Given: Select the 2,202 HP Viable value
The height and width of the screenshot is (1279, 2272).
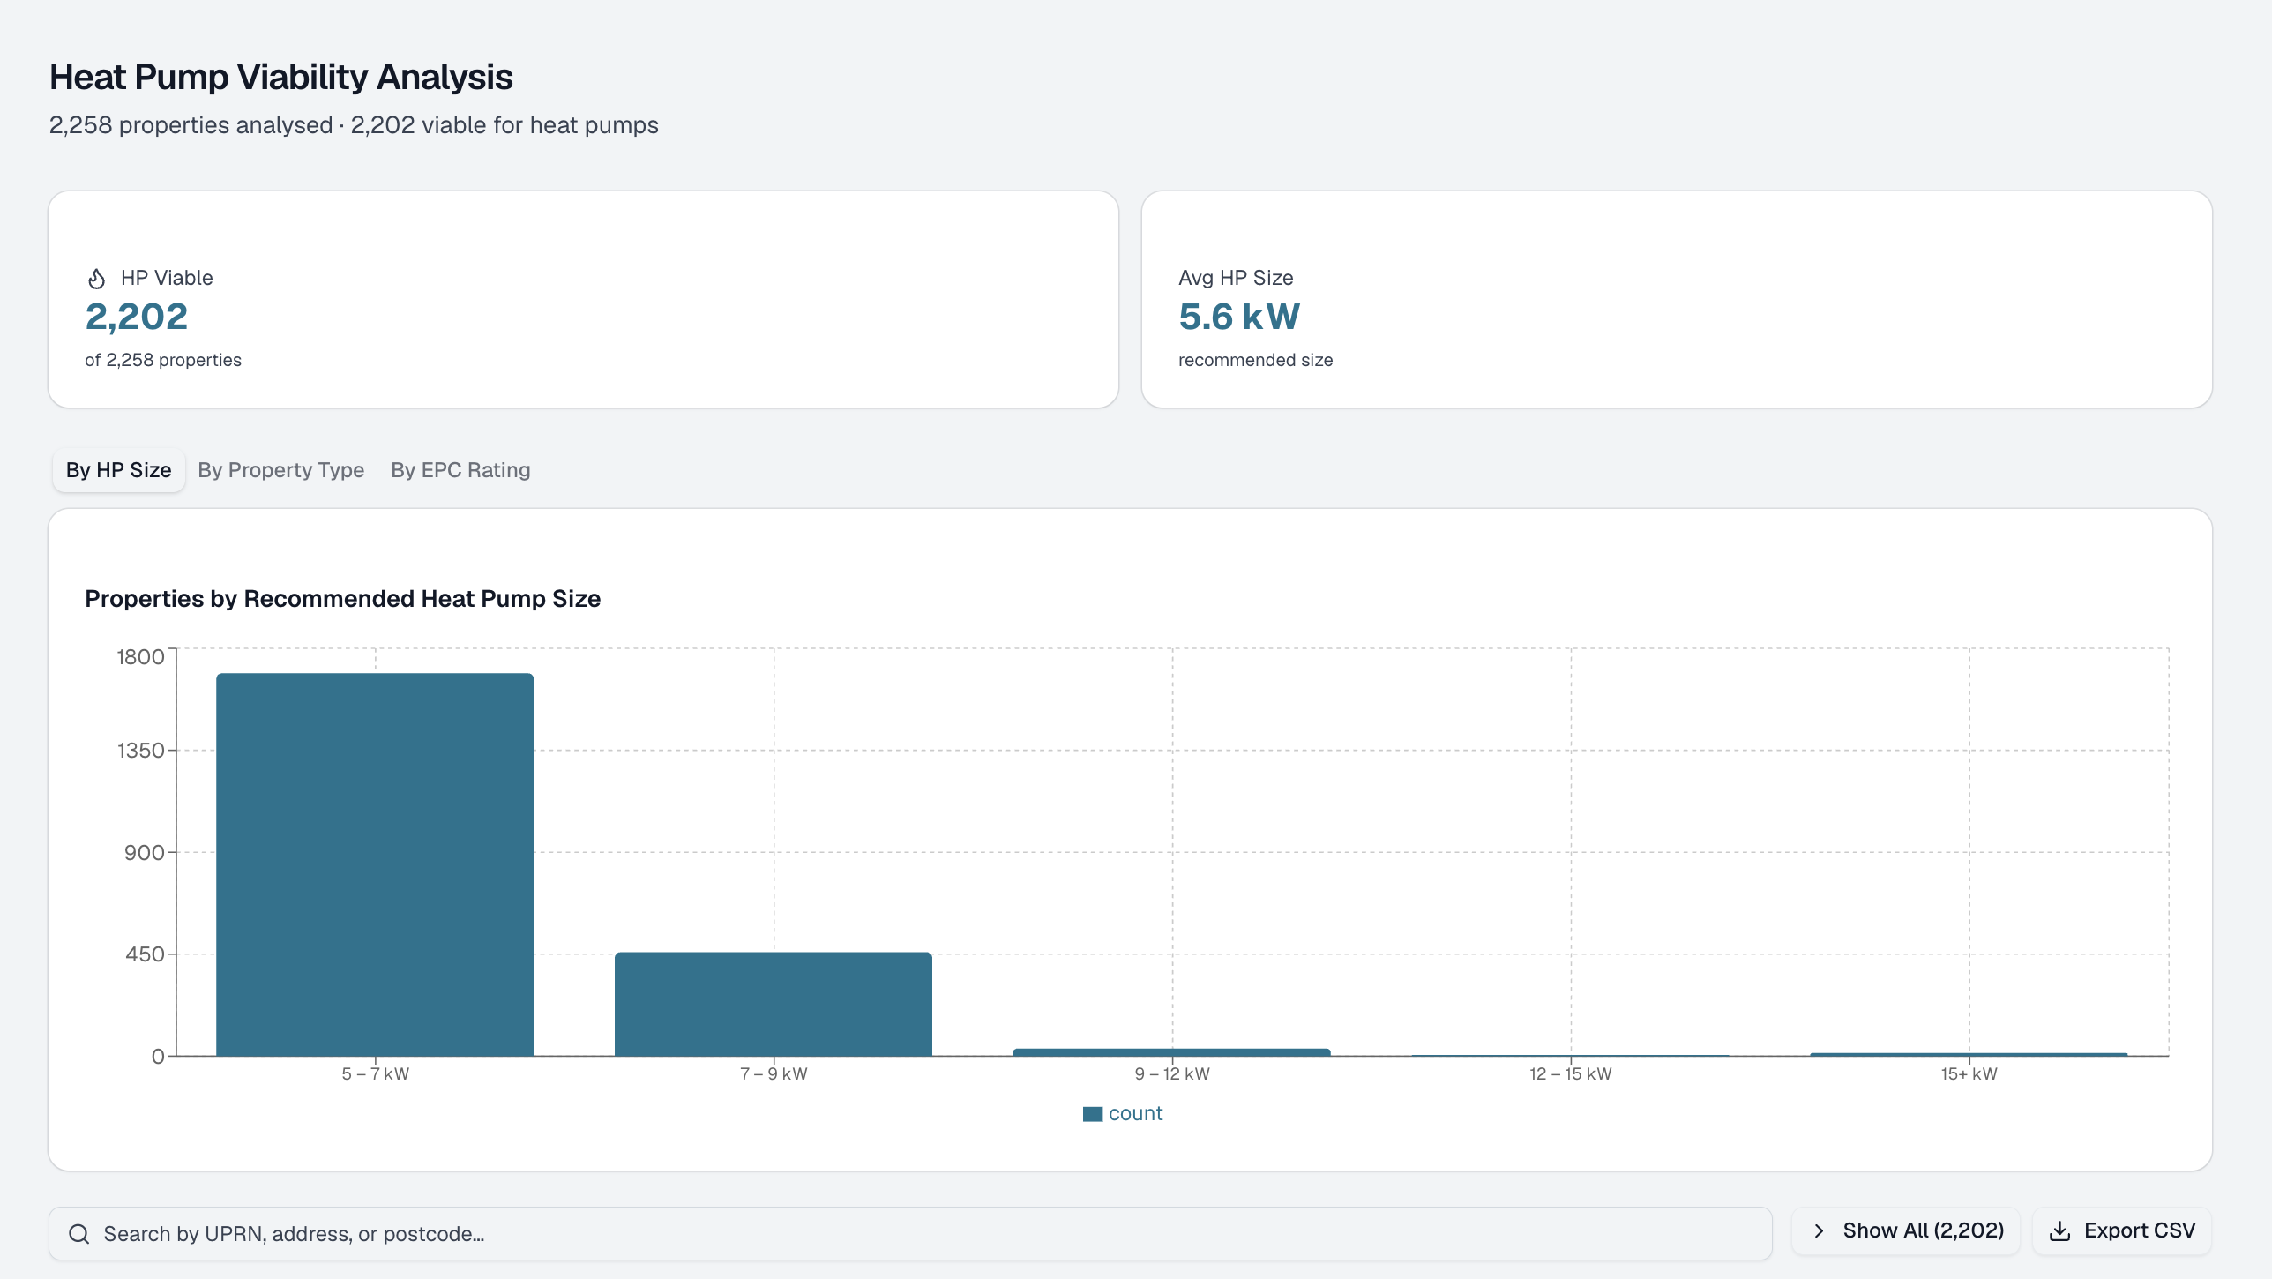Looking at the screenshot, I should pyautogui.click(x=137, y=317).
